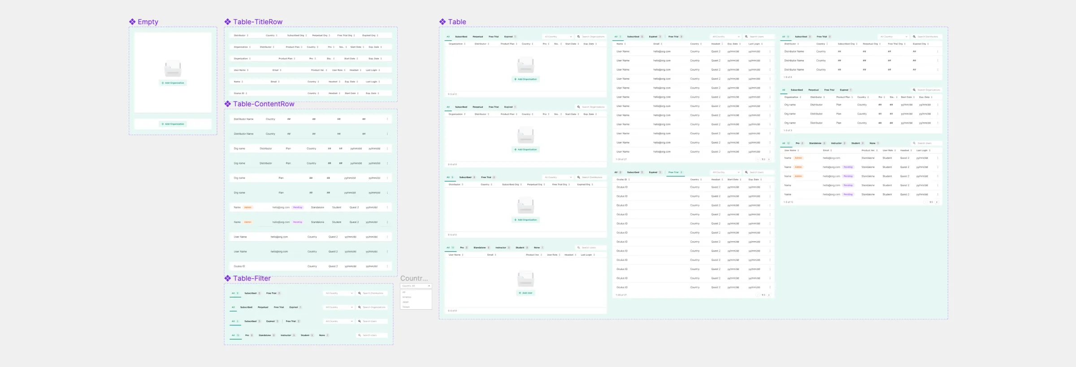
Task: Choose America in the Country dropdown list
Action: [x=407, y=297]
